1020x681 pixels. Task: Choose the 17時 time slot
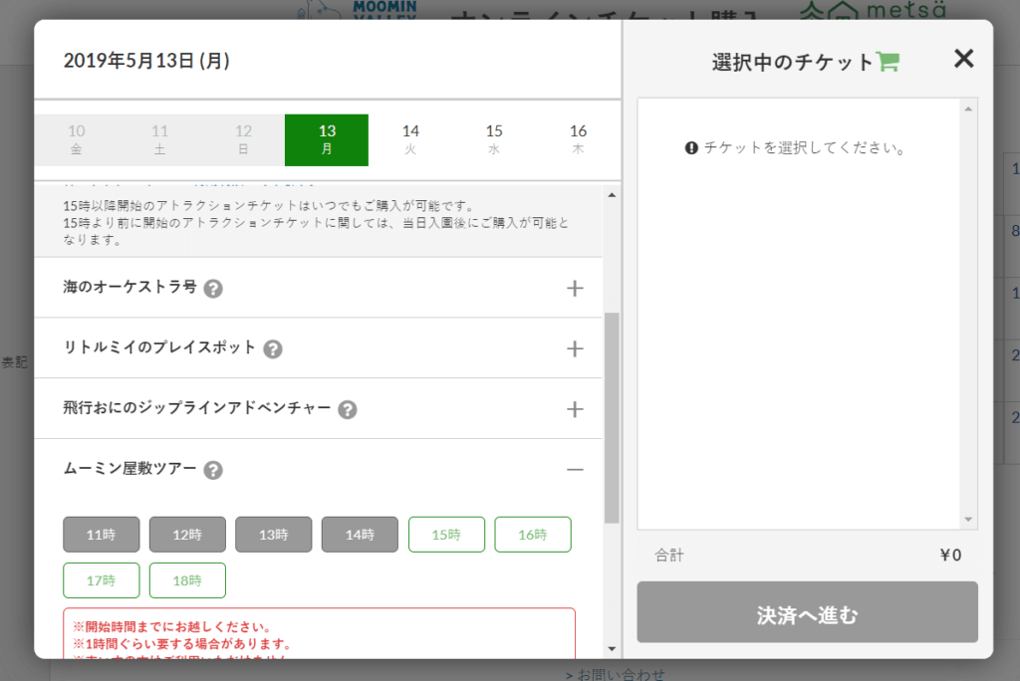[101, 580]
